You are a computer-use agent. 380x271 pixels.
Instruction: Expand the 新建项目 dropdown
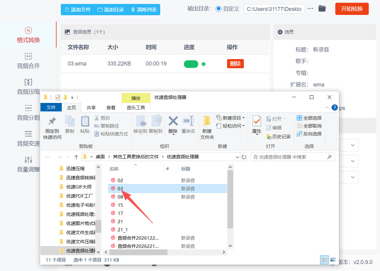tap(244, 118)
